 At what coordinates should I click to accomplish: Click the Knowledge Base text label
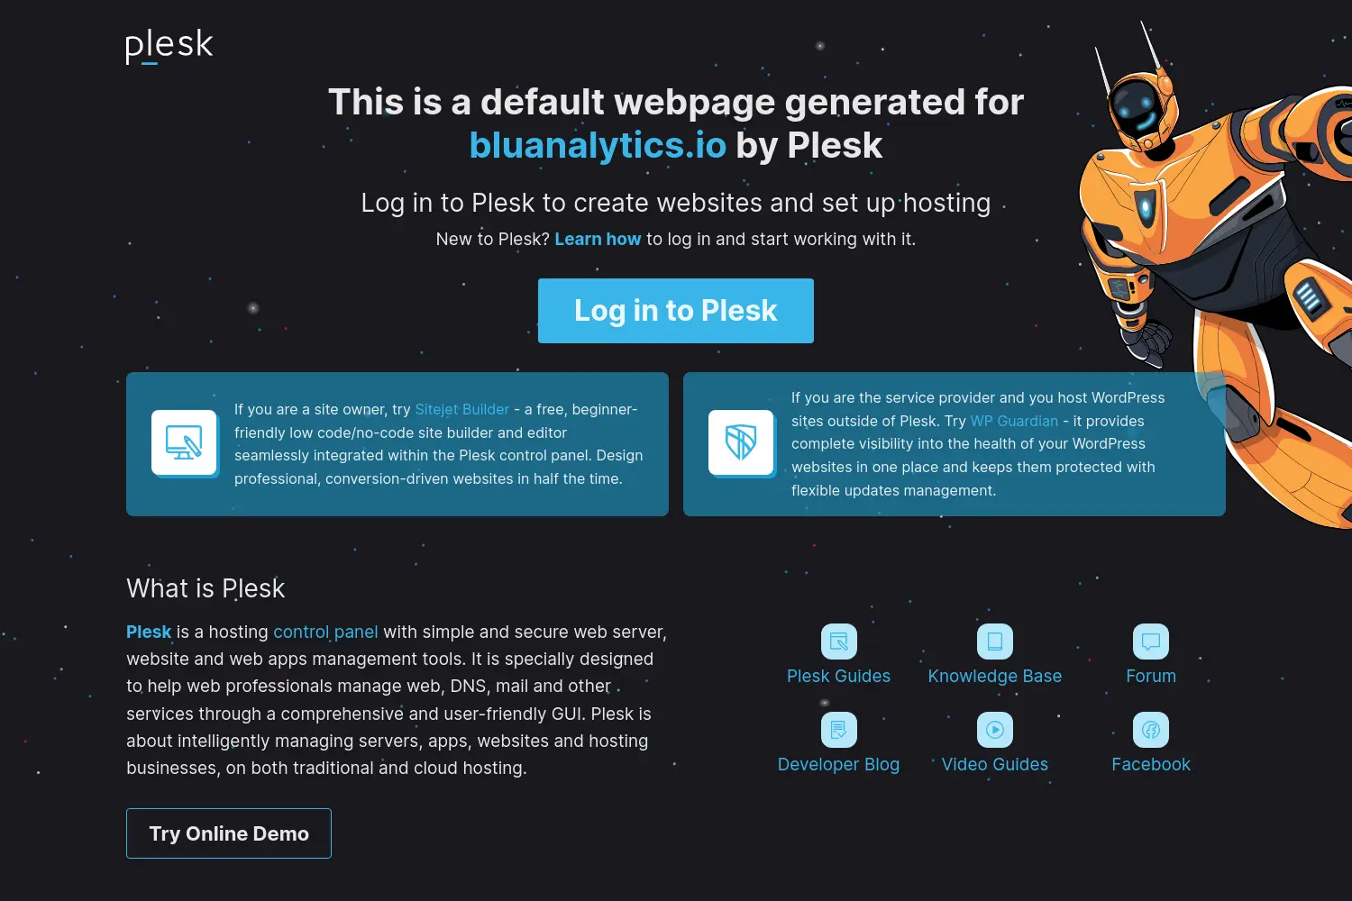995,676
